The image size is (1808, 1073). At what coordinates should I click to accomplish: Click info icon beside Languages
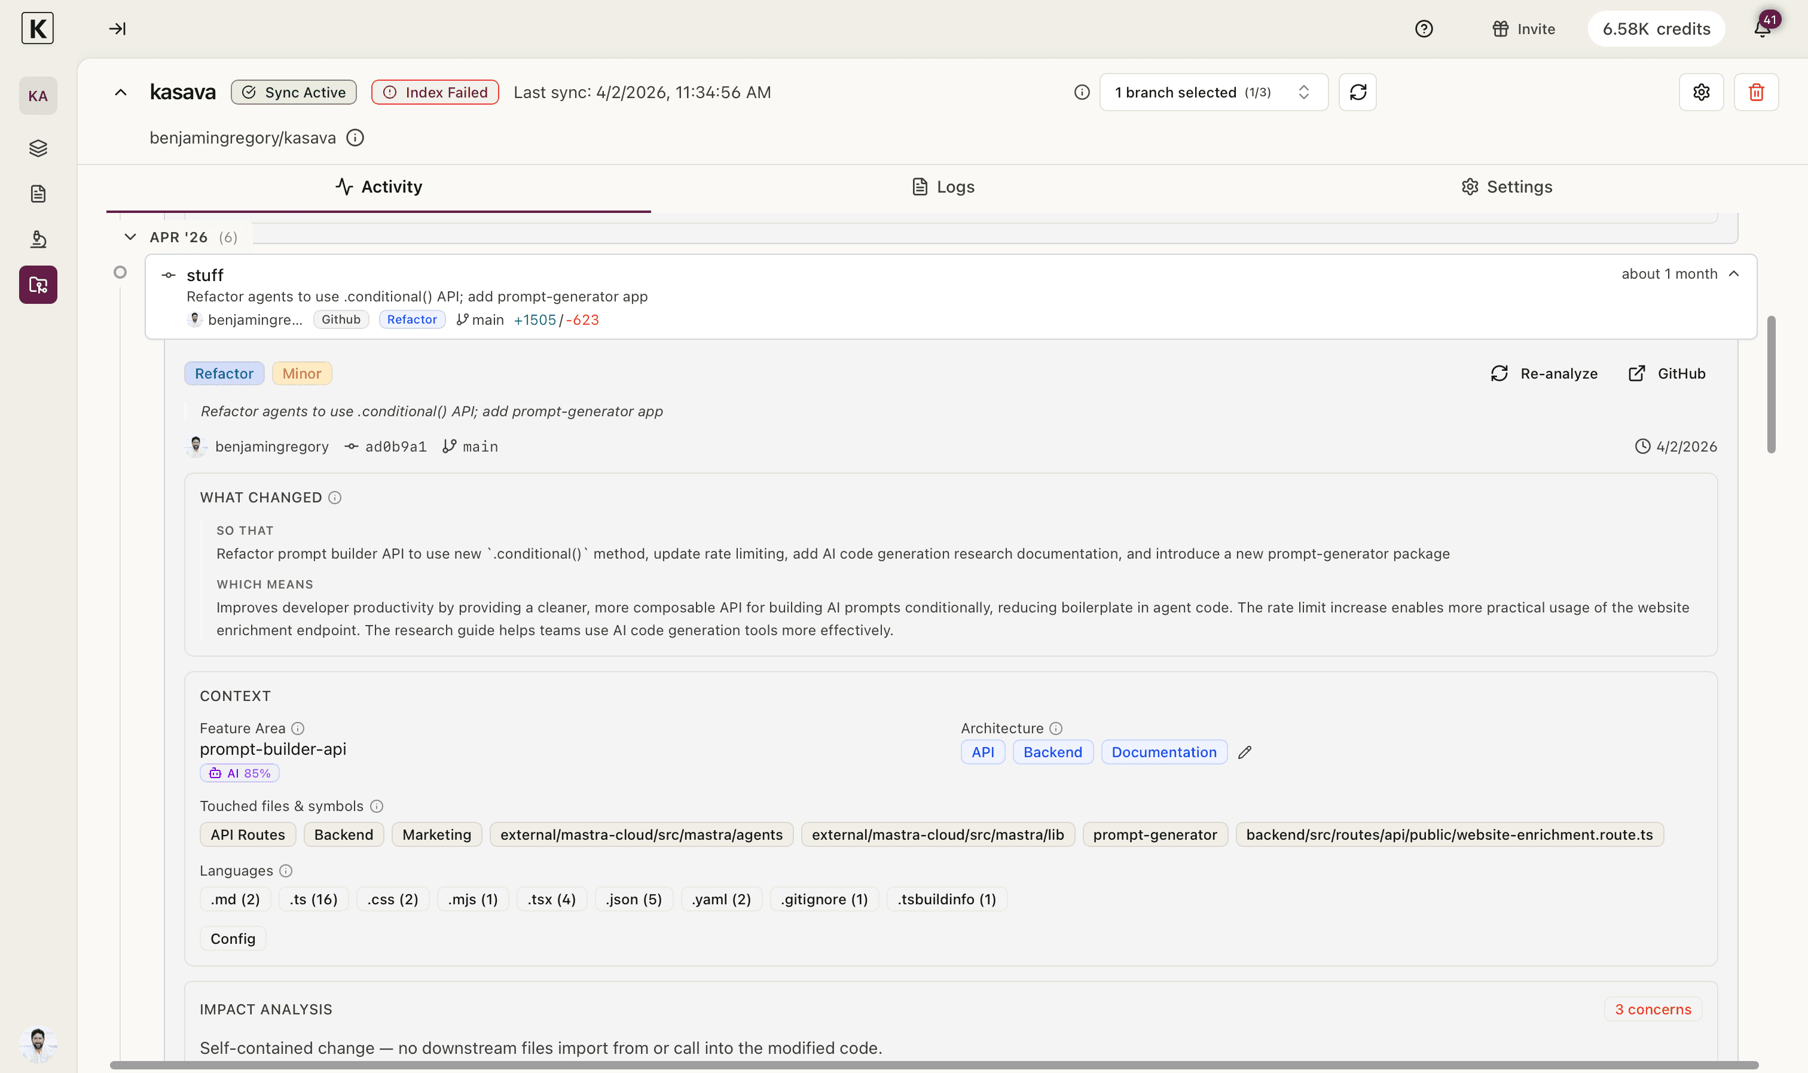coord(285,871)
